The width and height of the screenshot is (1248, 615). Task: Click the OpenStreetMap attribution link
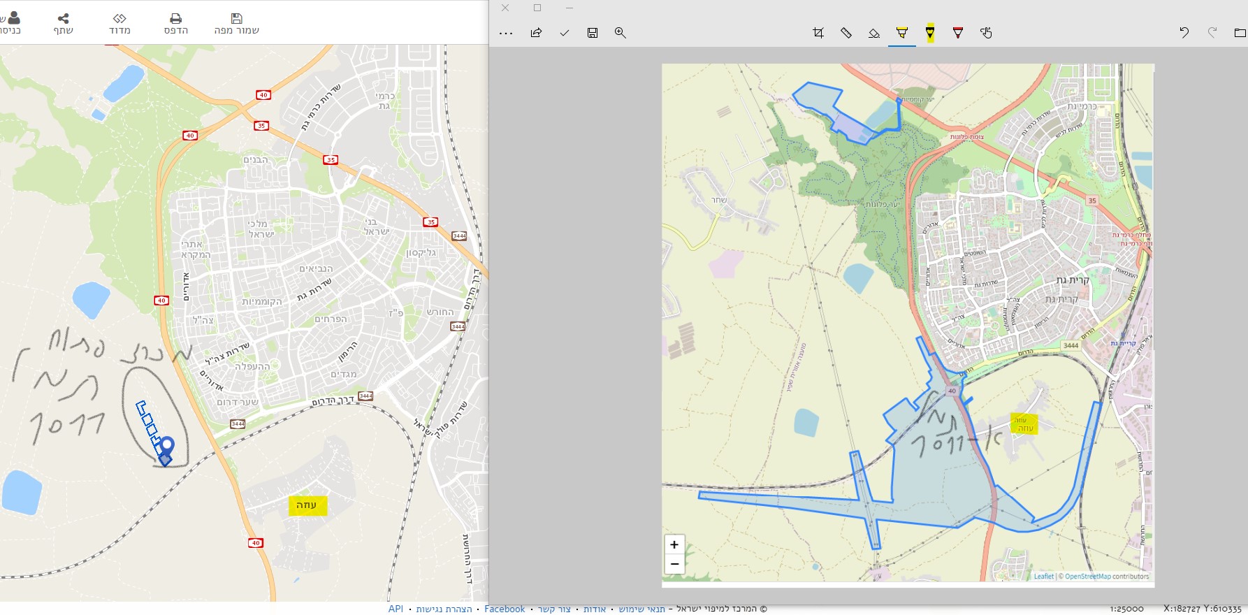click(x=1089, y=577)
